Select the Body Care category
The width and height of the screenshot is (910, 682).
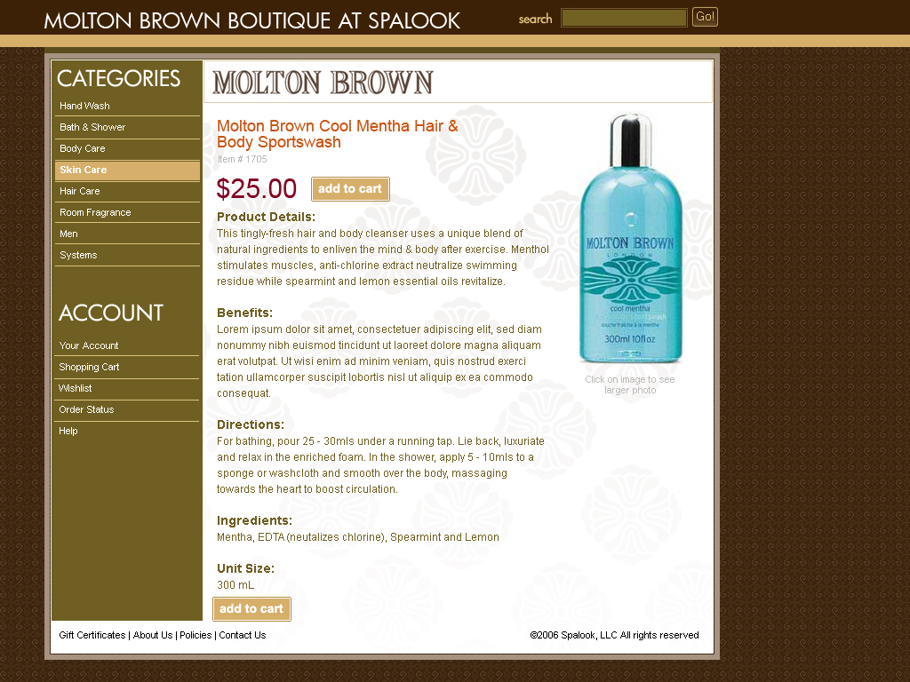pos(83,148)
